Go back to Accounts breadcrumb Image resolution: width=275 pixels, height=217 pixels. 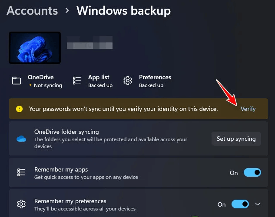32,11
